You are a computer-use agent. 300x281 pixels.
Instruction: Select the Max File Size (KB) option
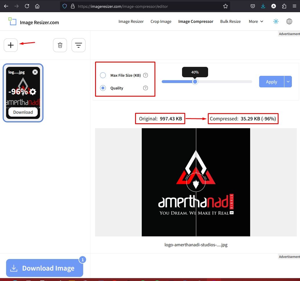point(103,75)
